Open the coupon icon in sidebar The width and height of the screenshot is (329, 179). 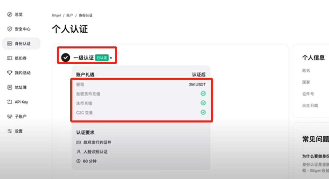[10, 58]
